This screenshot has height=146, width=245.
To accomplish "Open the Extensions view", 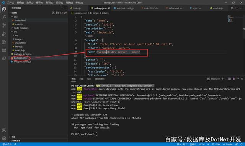I will pos(4,42).
